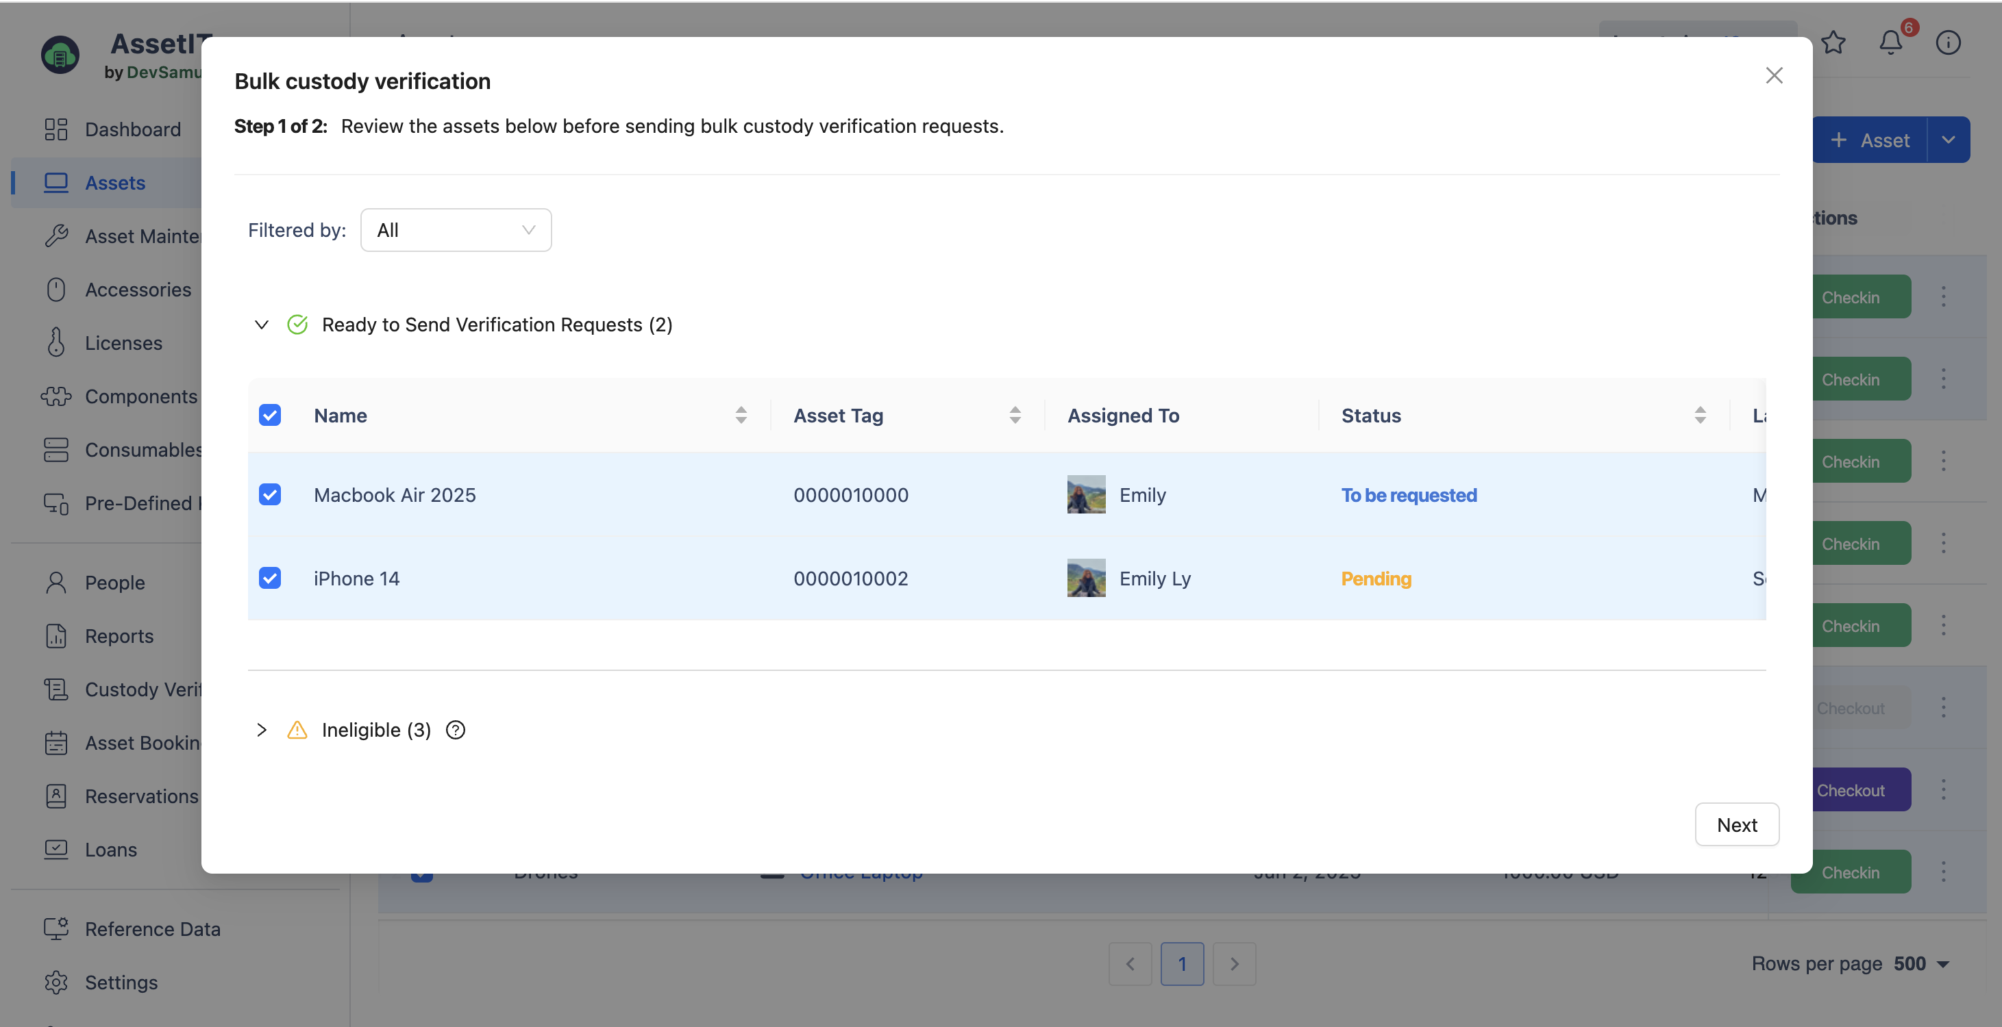Open Settings in the sidebar

pyautogui.click(x=121, y=982)
